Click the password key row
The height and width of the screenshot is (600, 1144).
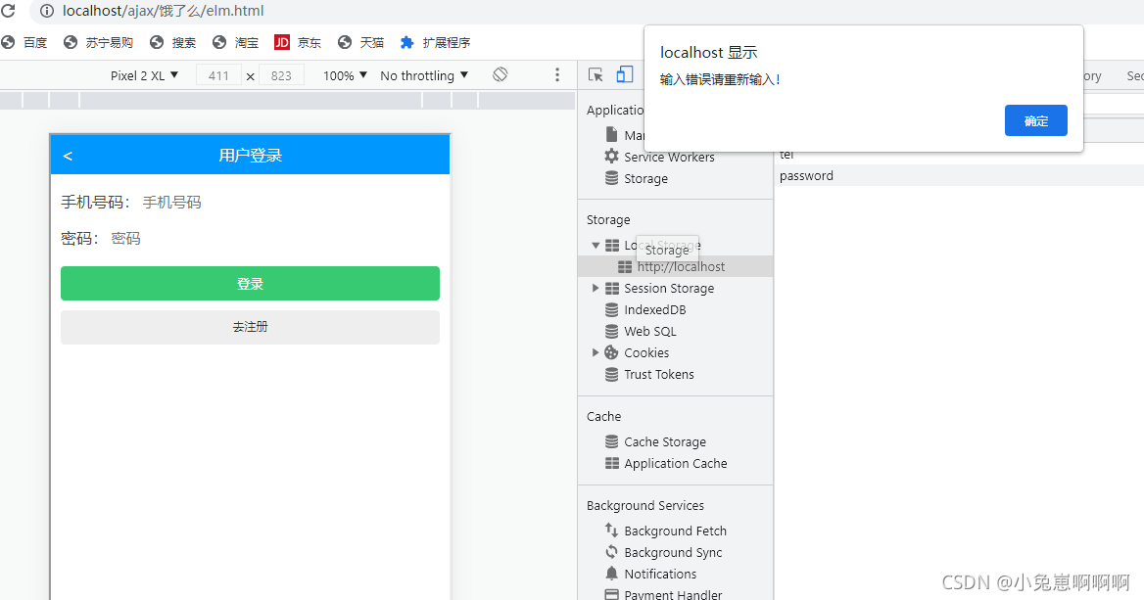click(959, 176)
